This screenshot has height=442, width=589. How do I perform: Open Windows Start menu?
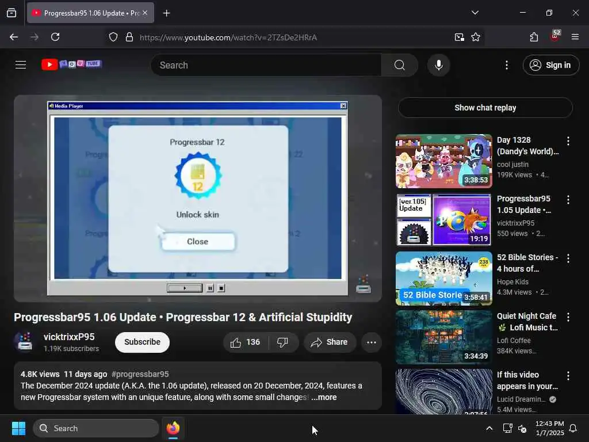tap(18, 428)
